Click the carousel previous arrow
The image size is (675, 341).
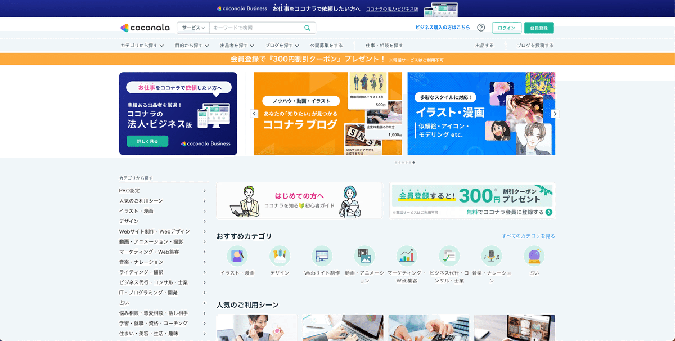coord(254,114)
